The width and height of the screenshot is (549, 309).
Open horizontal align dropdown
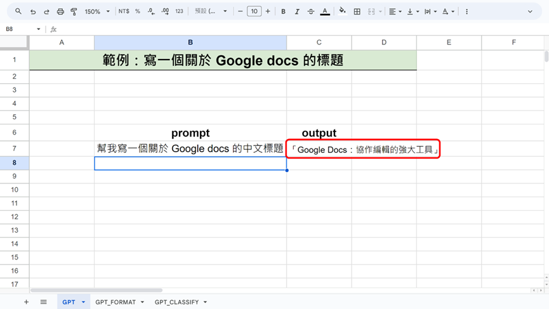[x=395, y=11]
